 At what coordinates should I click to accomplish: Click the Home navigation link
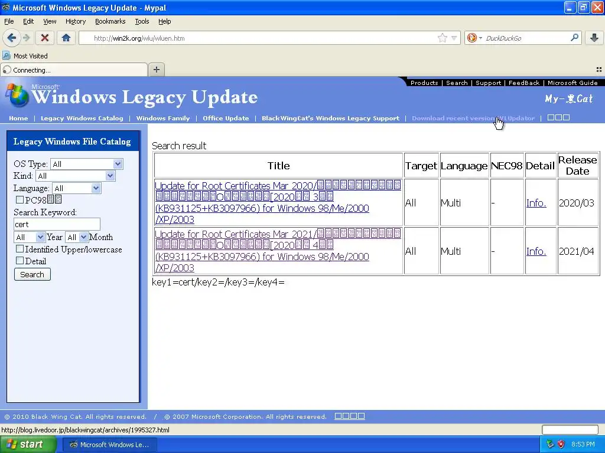point(18,118)
